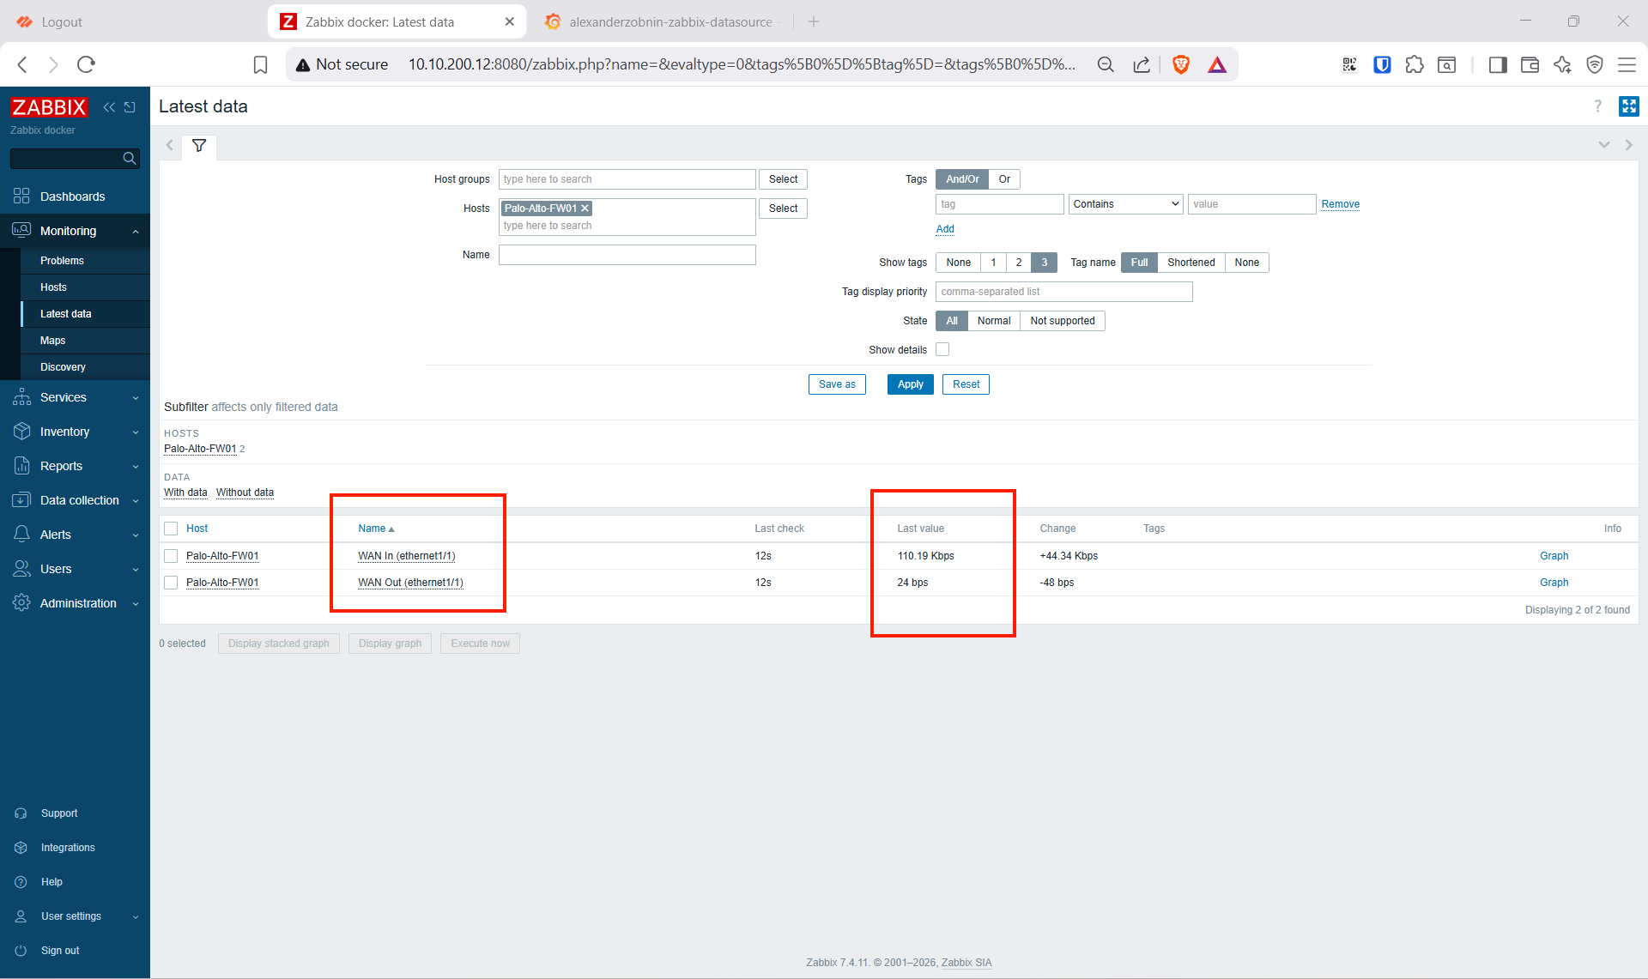This screenshot has width=1648, height=979.
Task: Click the search magnifier in sidebar
Action: pyautogui.click(x=130, y=158)
